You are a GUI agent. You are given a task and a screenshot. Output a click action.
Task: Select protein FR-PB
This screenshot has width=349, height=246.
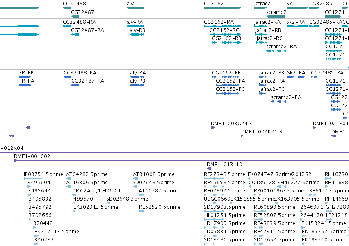click(27, 73)
